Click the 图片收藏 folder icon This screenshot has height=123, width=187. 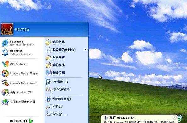pos(48,57)
